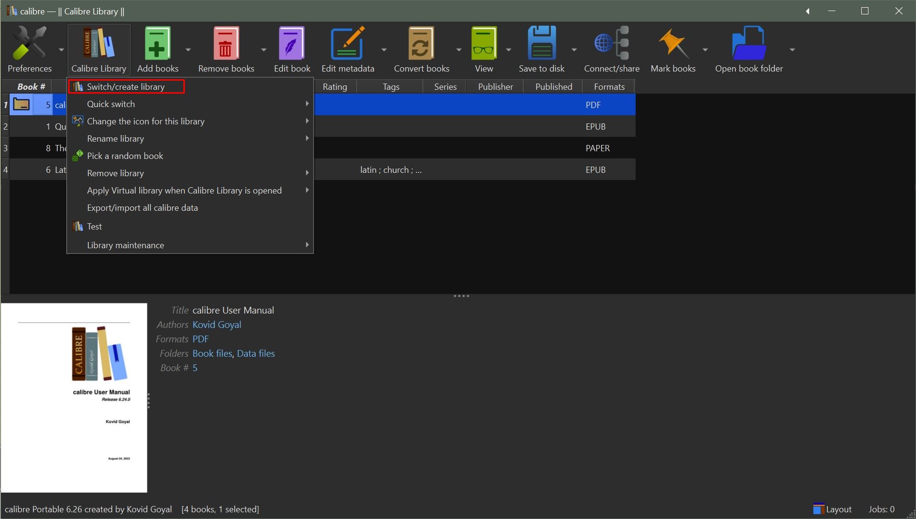Sort by the Published column header

(554, 86)
